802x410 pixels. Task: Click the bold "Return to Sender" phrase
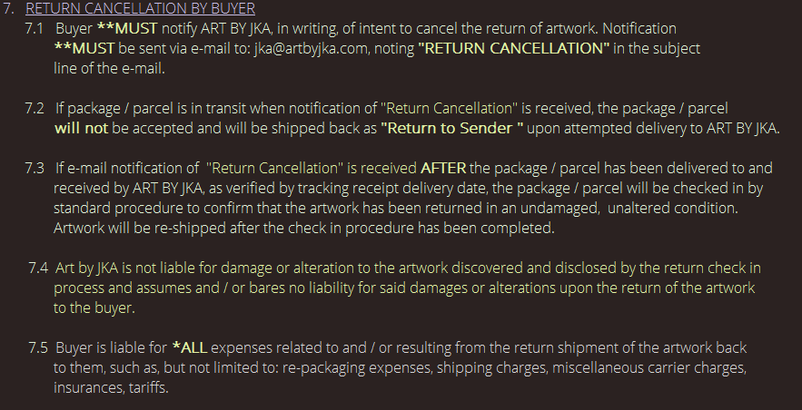tap(452, 128)
